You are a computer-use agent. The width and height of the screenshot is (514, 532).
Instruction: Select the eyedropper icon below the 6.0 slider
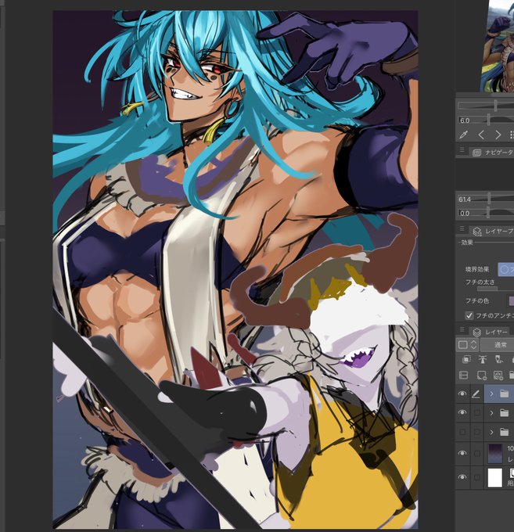click(463, 135)
